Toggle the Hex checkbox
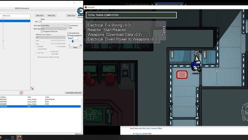Image resolution: width=248 pixels, height=140 pixels. coord(40,22)
